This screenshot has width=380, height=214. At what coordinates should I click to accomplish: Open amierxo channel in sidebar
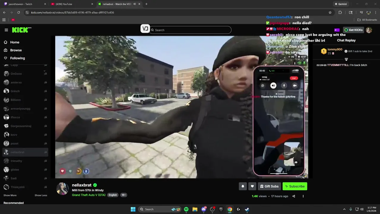25,82
